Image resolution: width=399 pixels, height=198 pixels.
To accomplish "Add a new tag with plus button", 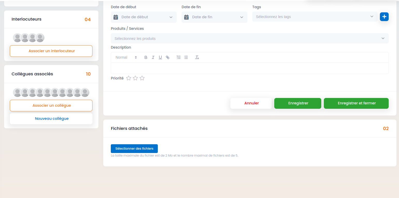I will [384, 17].
